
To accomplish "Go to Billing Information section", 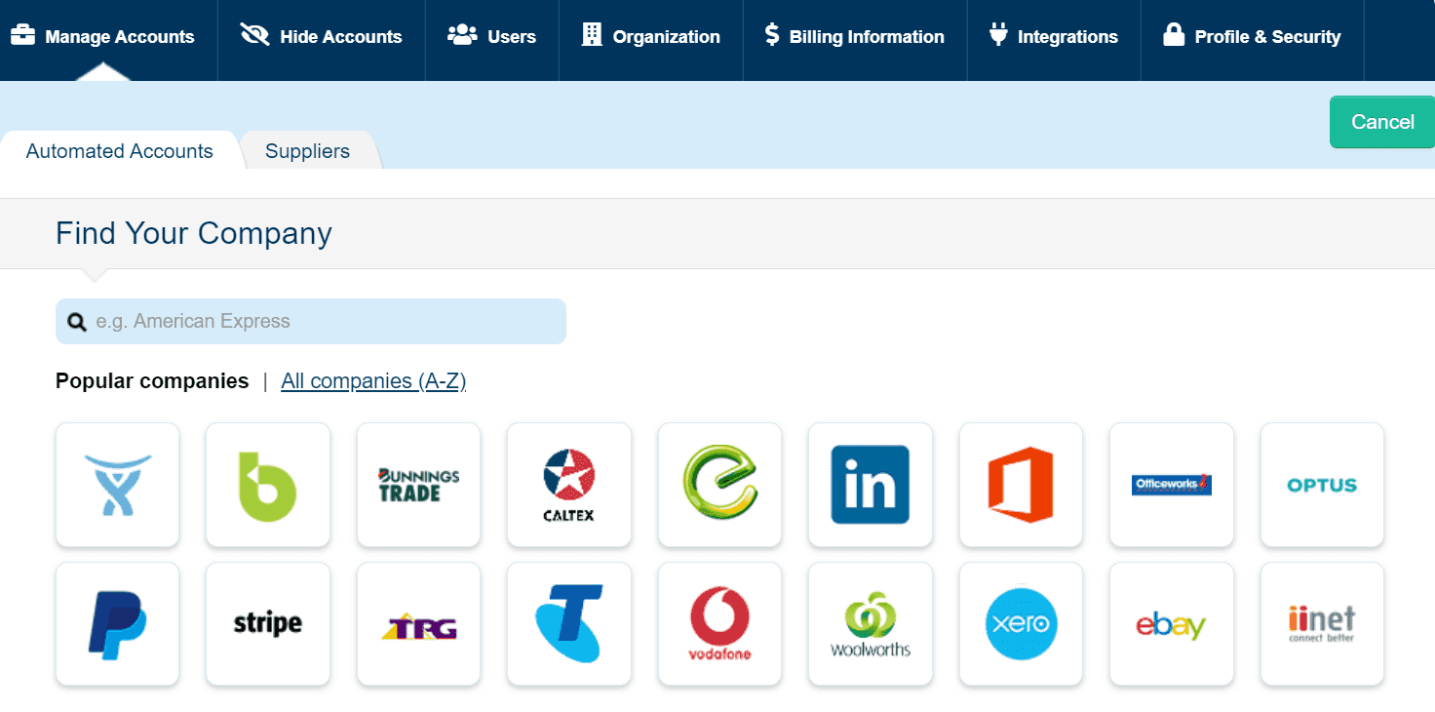I will [x=854, y=37].
